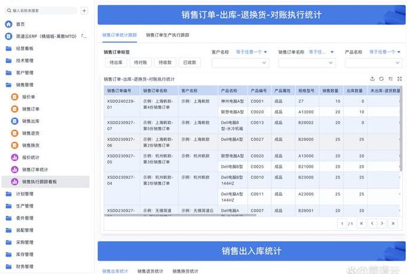Image resolution: width=408 pixels, height=274 pixels.
Task: Open the 客户名称 value select box
Action: tap(240, 63)
